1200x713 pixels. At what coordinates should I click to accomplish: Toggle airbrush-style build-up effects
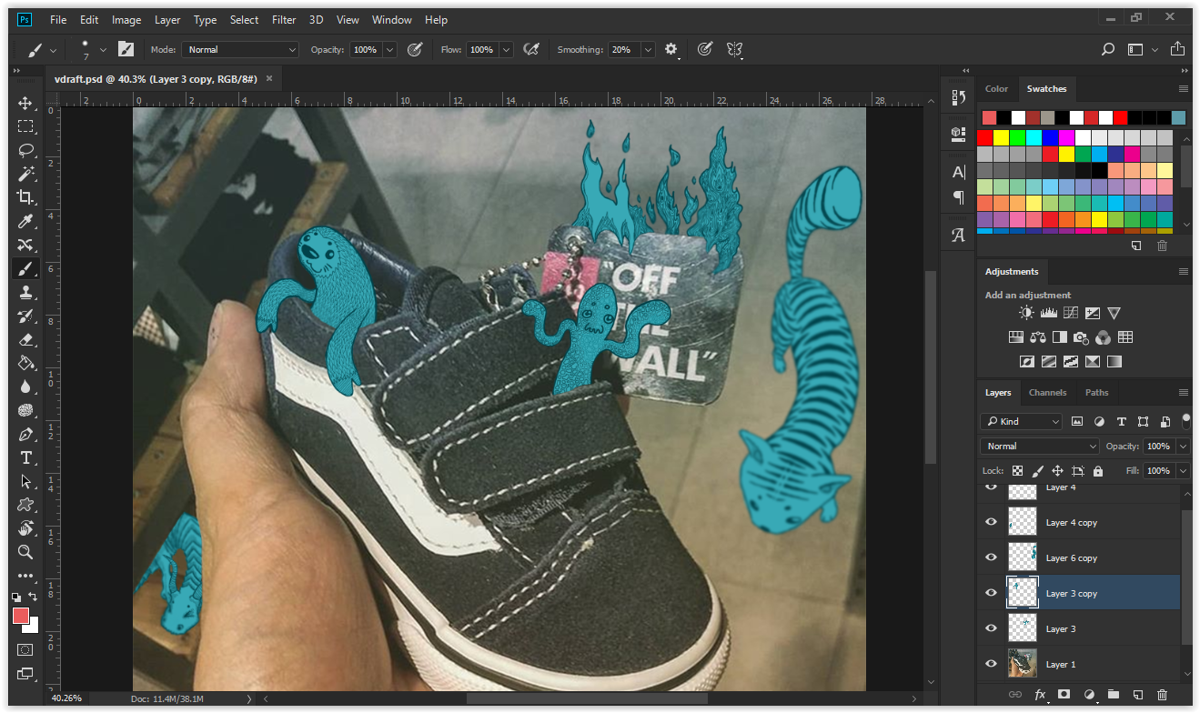532,49
